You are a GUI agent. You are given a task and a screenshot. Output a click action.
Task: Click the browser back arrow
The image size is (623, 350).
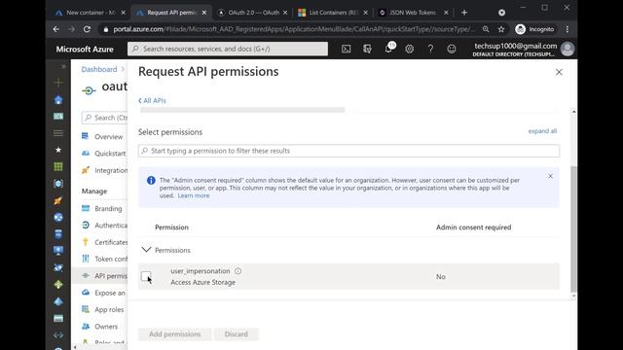[56, 29]
